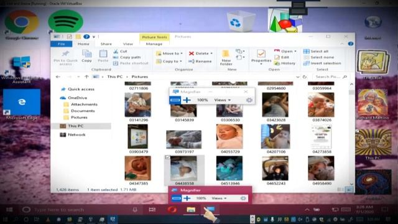Select OneDrive in navigation pane

pos(74,98)
